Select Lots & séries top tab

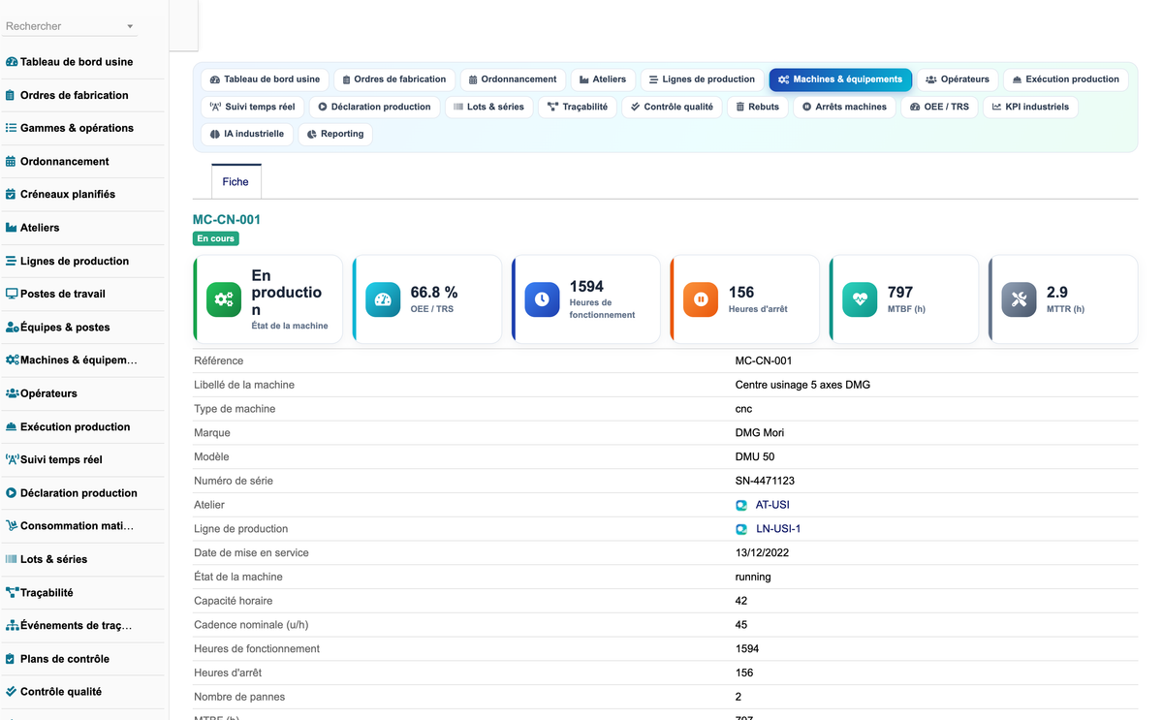488,107
